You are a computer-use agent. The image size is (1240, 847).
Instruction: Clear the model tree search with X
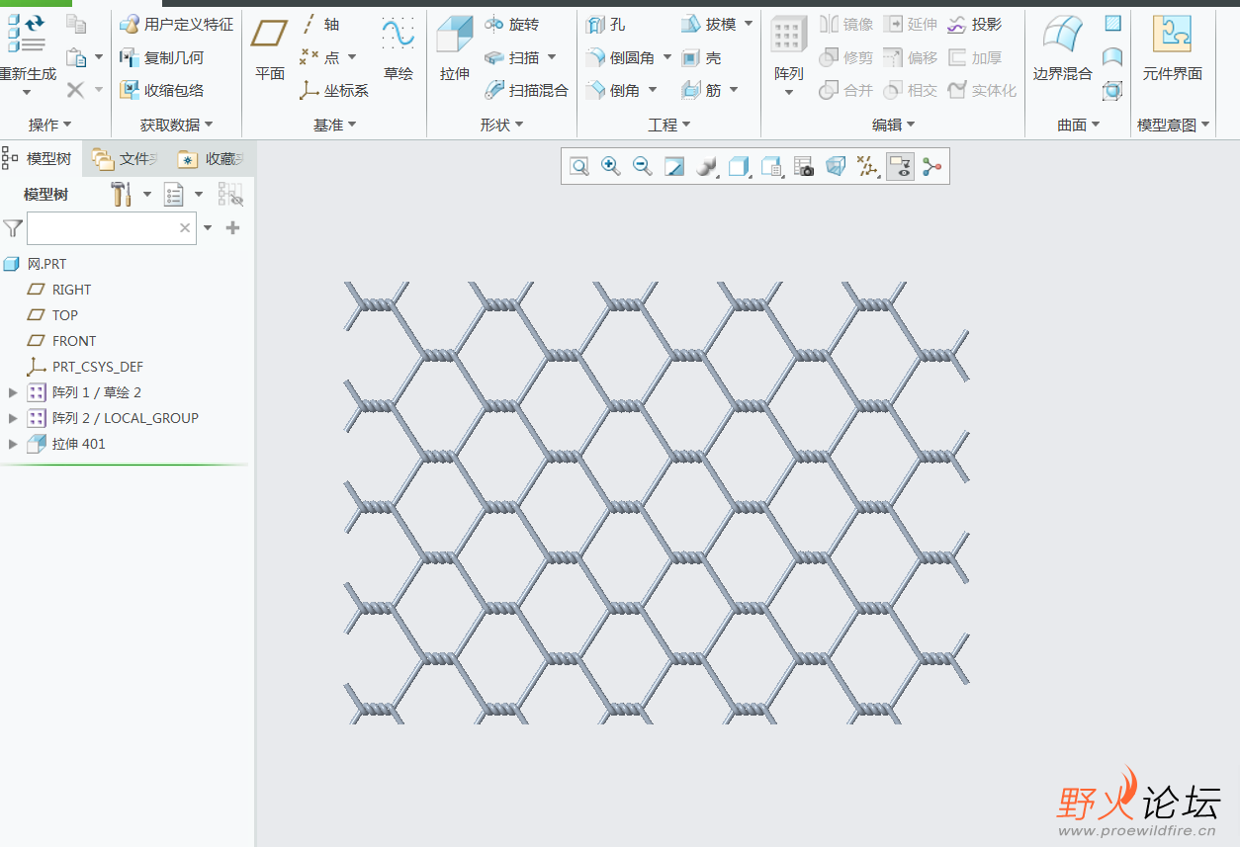(x=185, y=228)
